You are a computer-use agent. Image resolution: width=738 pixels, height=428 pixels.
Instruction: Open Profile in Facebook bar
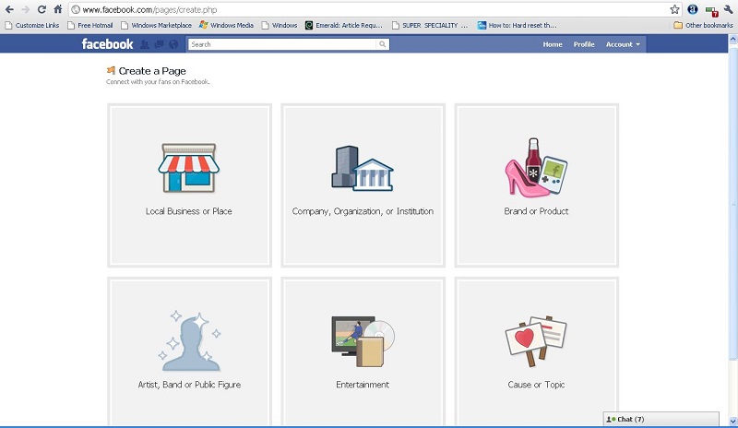pyautogui.click(x=584, y=44)
